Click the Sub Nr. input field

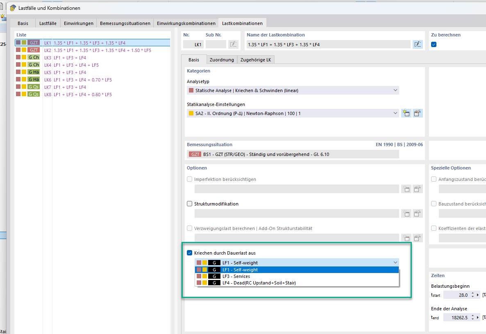(216, 44)
